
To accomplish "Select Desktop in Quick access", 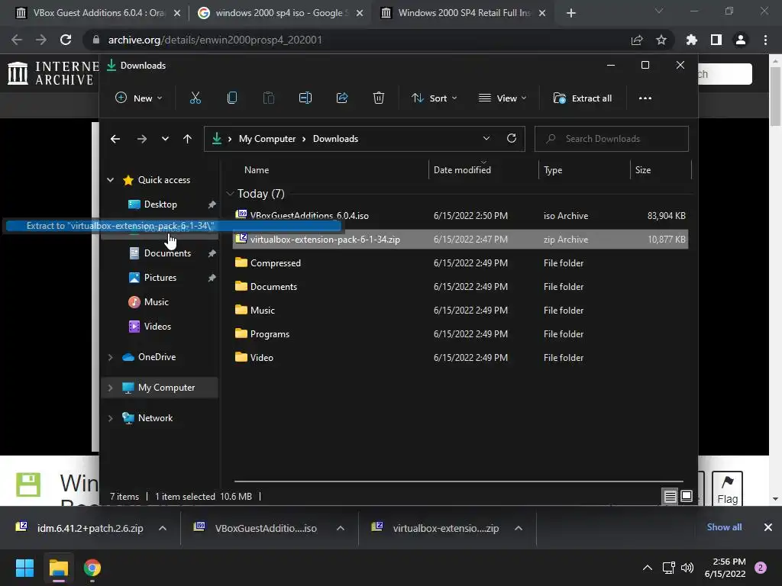I will point(160,204).
